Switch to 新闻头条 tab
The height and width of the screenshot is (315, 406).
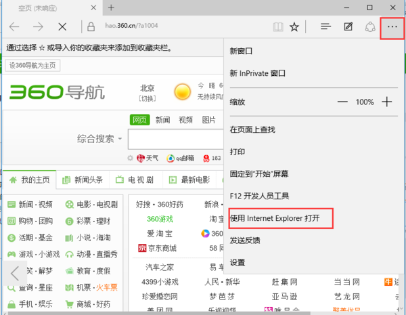(x=83, y=180)
